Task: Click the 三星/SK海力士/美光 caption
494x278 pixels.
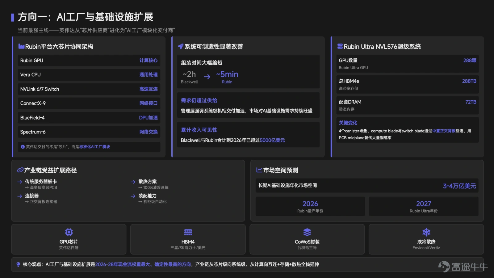Action: [x=188, y=248]
